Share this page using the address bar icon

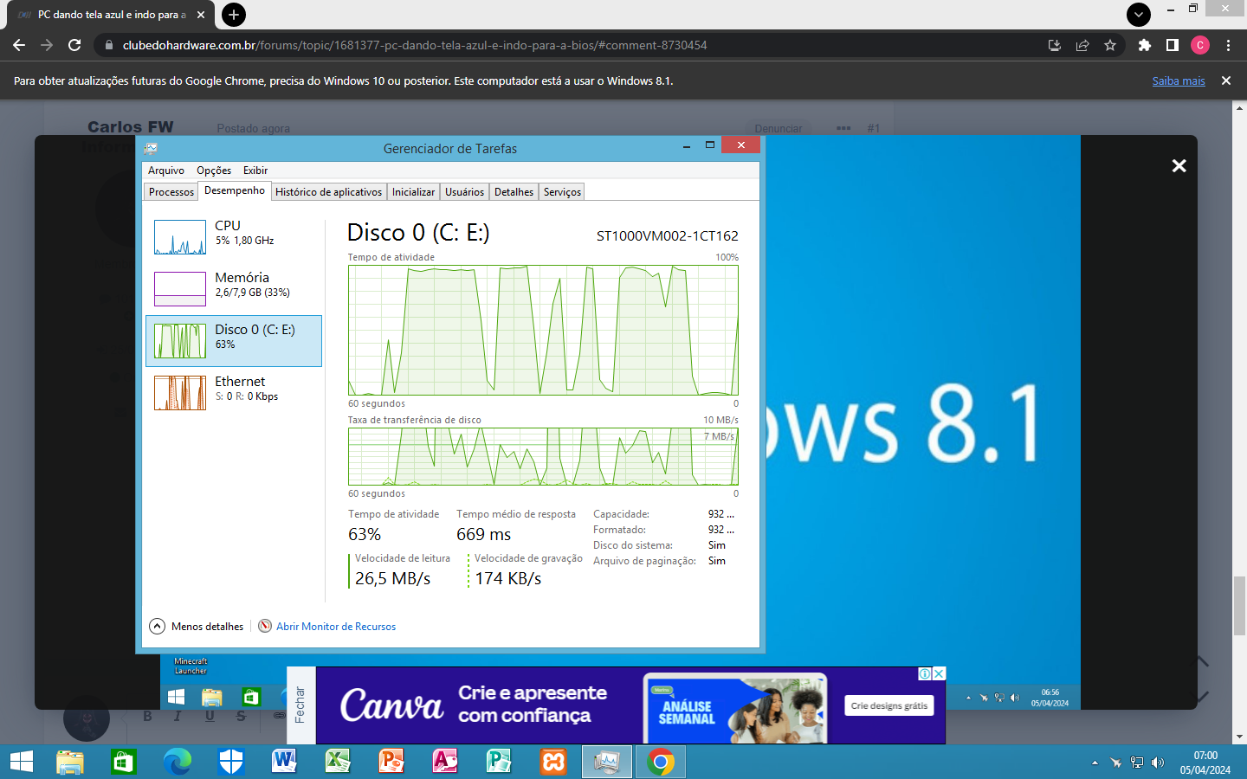(1082, 45)
